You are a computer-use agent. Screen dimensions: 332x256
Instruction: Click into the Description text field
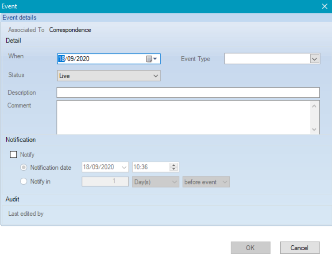pos(188,93)
